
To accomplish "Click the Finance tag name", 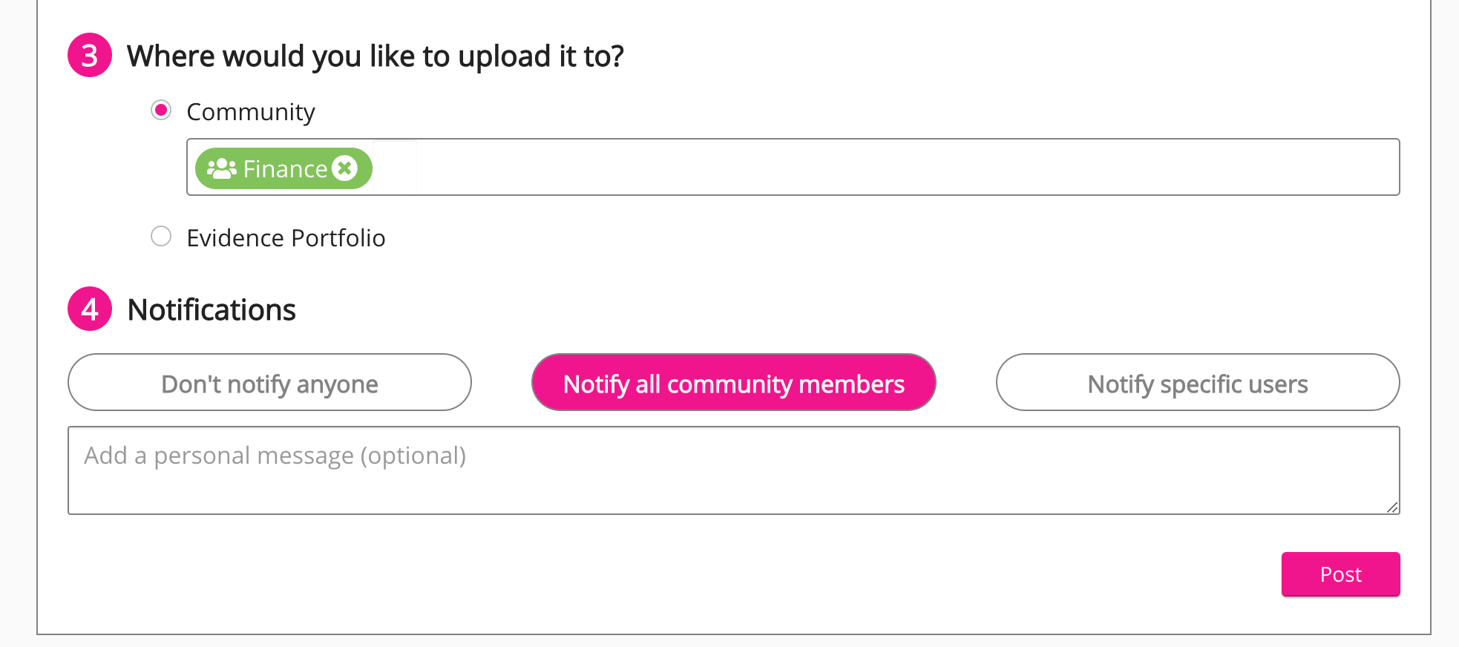I will click(x=285, y=169).
